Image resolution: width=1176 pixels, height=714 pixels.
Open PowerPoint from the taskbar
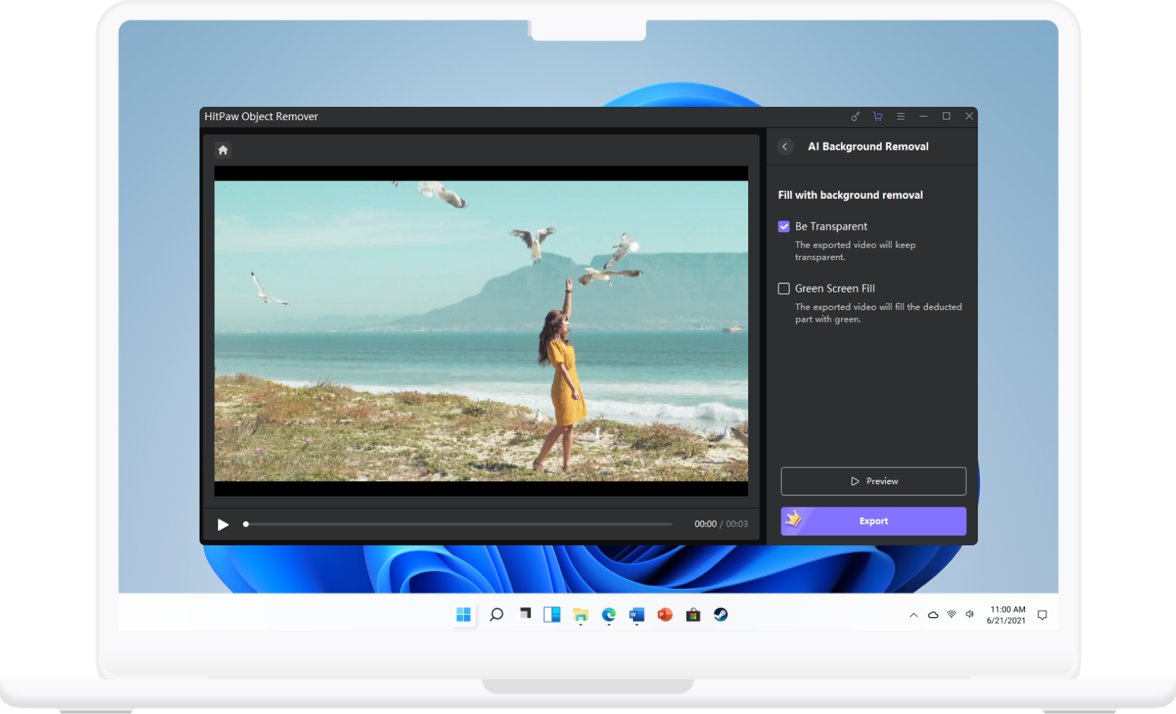click(665, 615)
